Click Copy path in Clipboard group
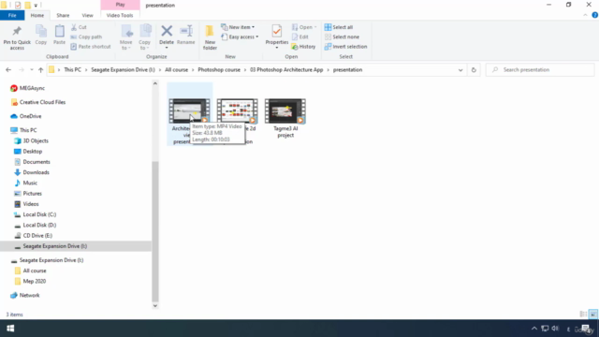The width and height of the screenshot is (599, 337). tap(86, 37)
